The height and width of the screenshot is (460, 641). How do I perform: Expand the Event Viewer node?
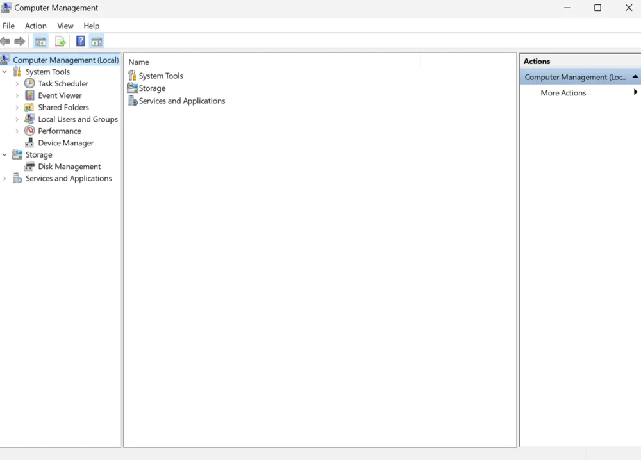[x=17, y=95]
